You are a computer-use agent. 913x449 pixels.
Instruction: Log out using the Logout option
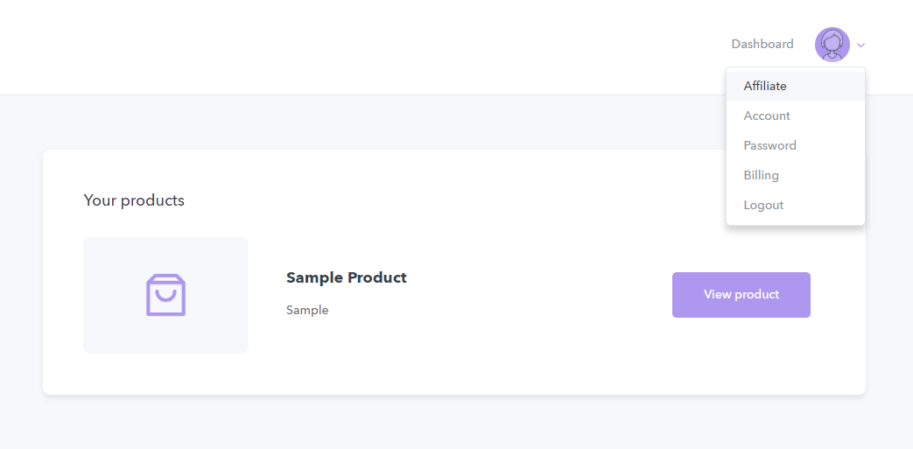coord(763,205)
